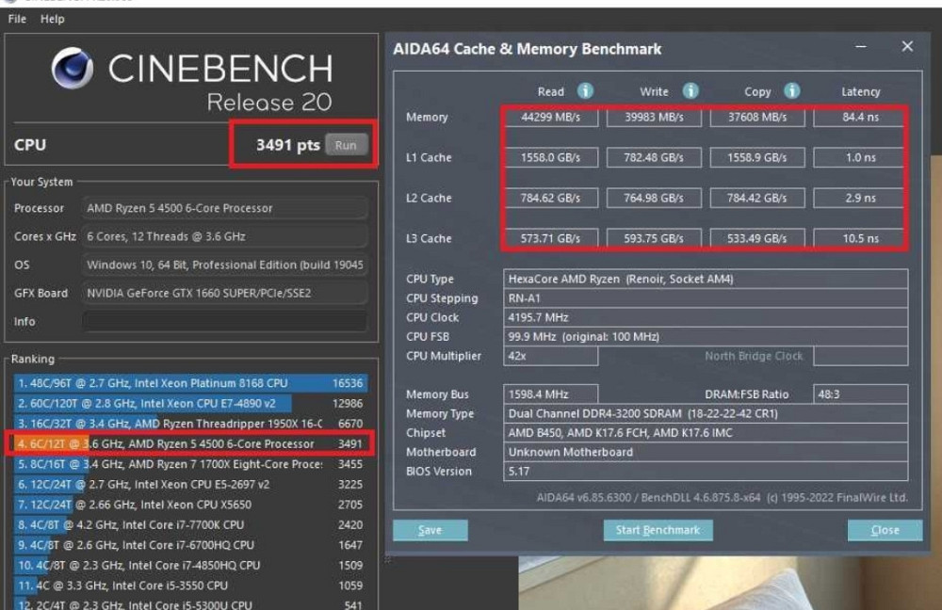Screen dimensions: 942x610
Task: Click the Memory Read 44299 MB/s field
Action: (x=551, y=118)
